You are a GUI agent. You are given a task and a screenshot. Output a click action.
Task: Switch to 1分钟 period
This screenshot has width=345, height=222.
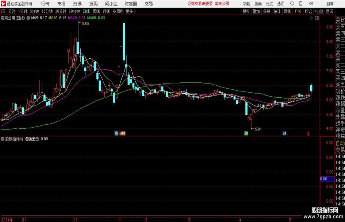point(23,11)
